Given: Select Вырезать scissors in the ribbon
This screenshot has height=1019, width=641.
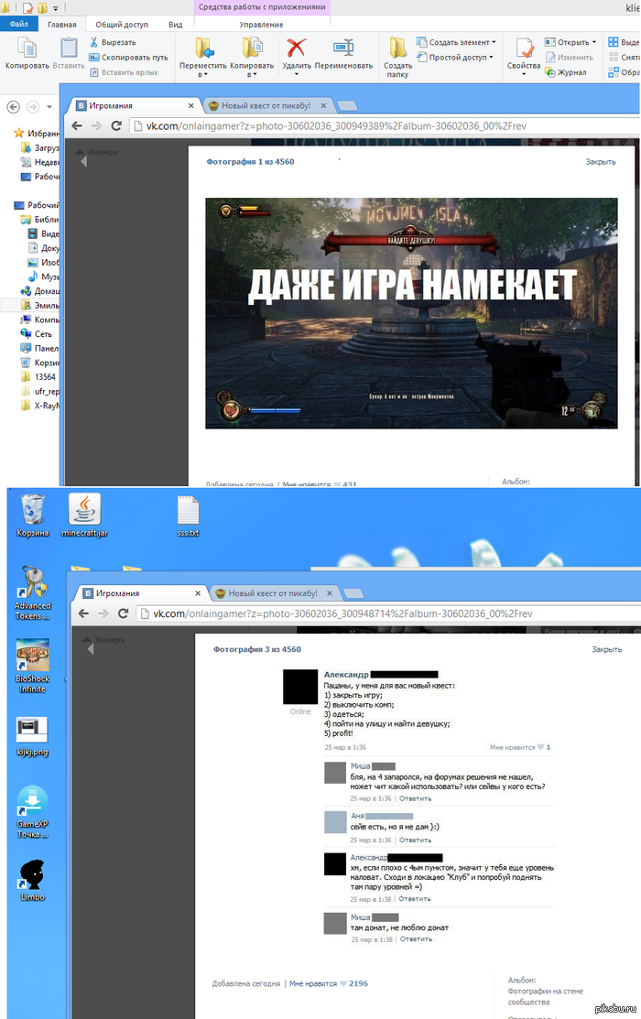Looking at the screenshot, I should pyautogui.click(x=113, y=42).
